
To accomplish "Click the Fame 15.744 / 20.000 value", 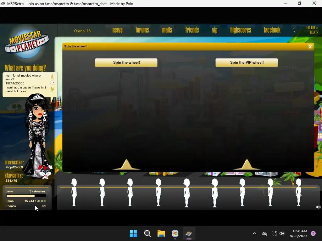I will 35,201.
